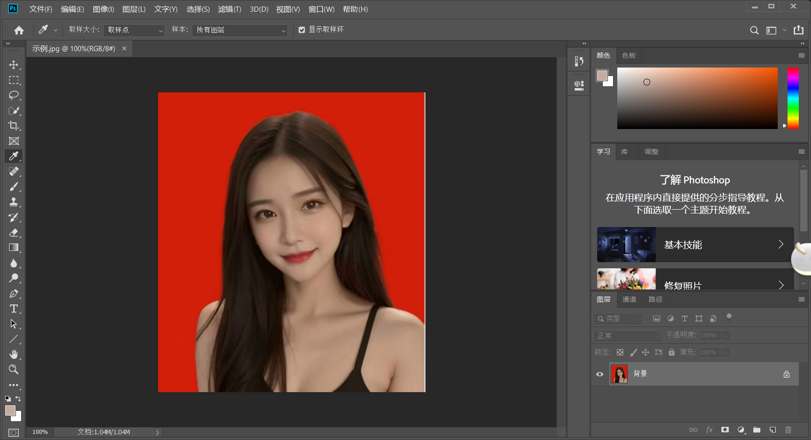The image size is (811, 440).
Task: Open the Layers panel menu
Action: 802,299
